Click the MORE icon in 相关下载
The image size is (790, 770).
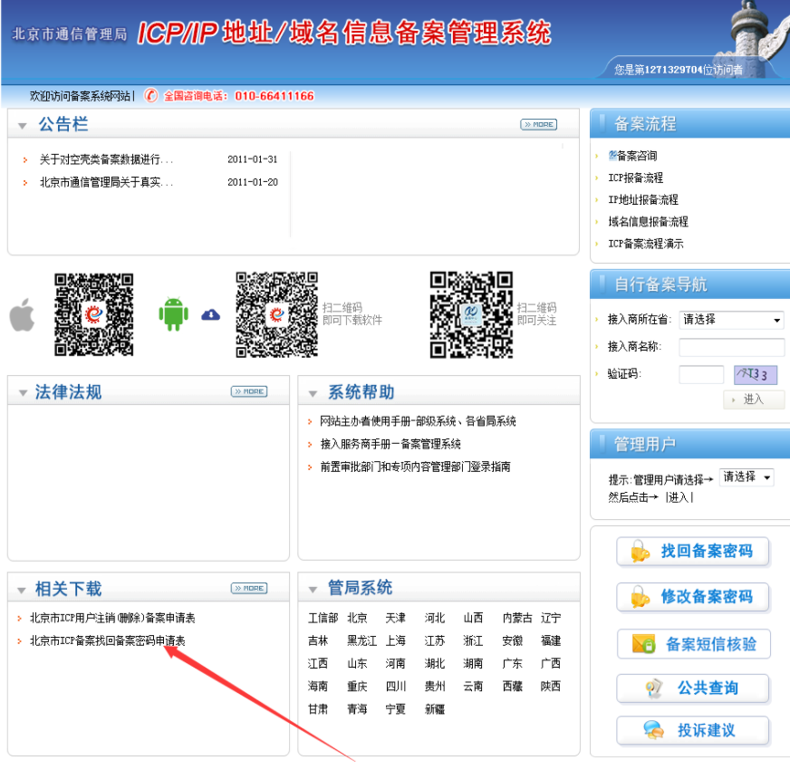coord(249,588)
